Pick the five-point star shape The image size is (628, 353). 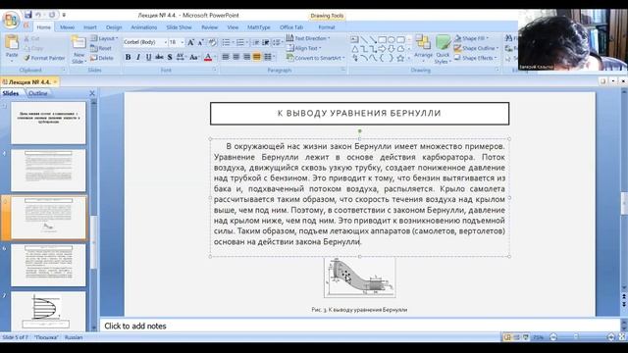[400, 58]
